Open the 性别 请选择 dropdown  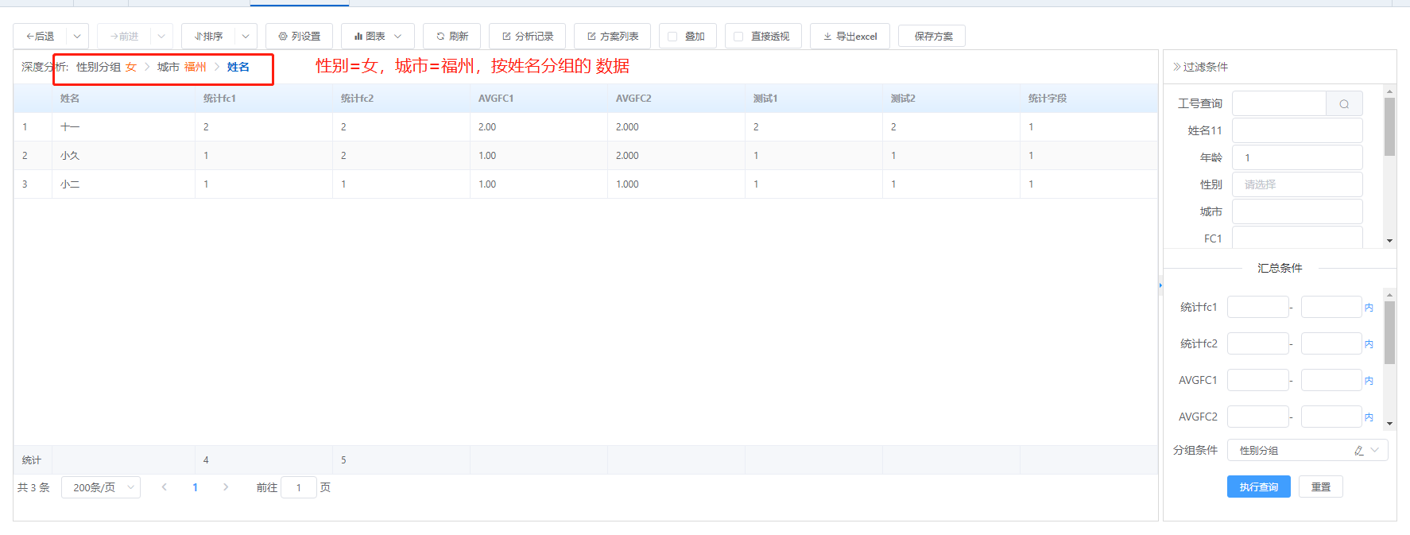[1296, 184]
